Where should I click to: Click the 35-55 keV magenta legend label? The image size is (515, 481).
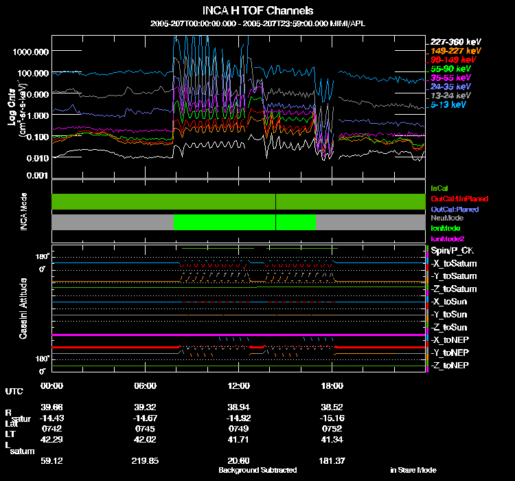[x=450, y=78]
